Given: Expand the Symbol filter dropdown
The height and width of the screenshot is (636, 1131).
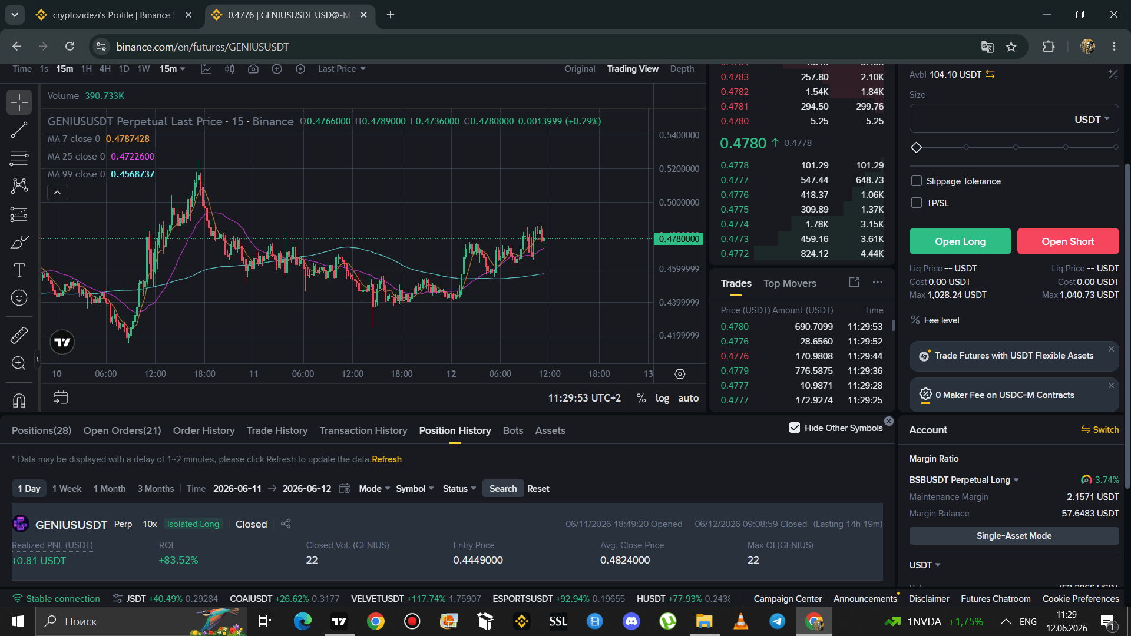Looking at the screenshot, I should [x=415, y=489].
